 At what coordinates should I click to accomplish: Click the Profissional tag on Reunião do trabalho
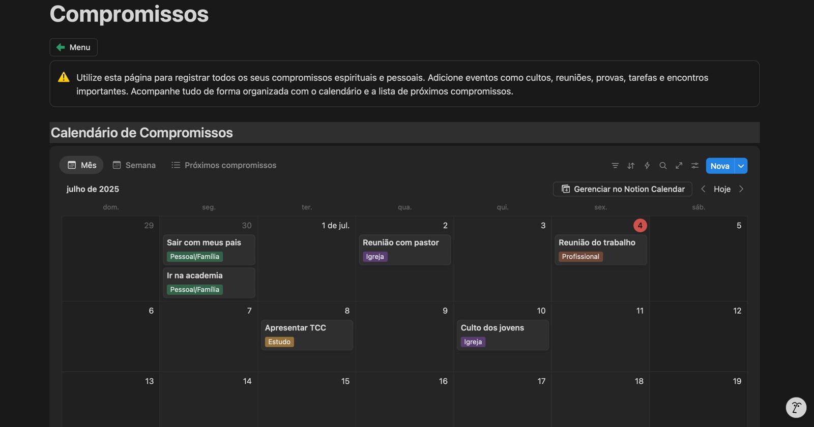coord(580,257)
